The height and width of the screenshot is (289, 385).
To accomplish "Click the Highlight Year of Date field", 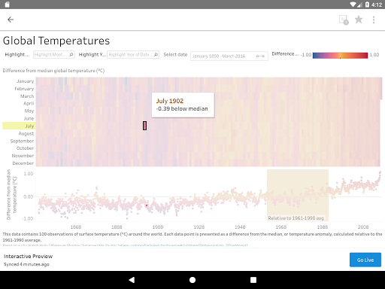I will [x=133, y=54].
